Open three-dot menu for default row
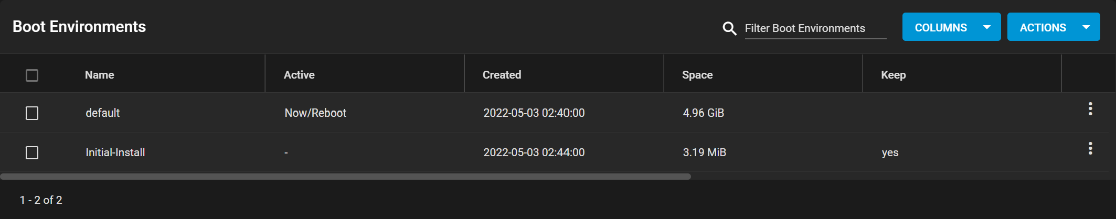 pyautogui.click(x=1090, y=109)
